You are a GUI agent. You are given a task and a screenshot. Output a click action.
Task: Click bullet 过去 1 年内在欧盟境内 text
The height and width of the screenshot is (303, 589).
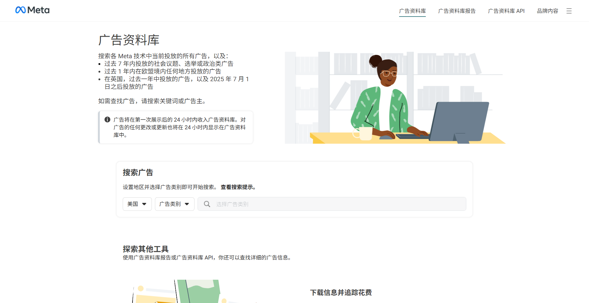pyautogui.click(x=163, y=71)
